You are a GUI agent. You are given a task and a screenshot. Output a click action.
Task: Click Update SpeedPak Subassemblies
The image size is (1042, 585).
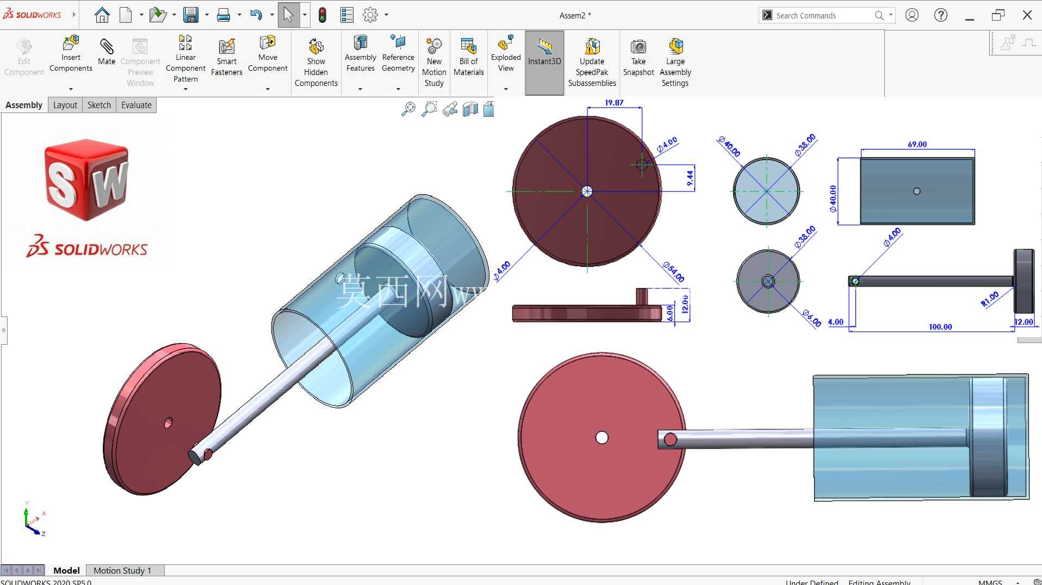point(592,62)
